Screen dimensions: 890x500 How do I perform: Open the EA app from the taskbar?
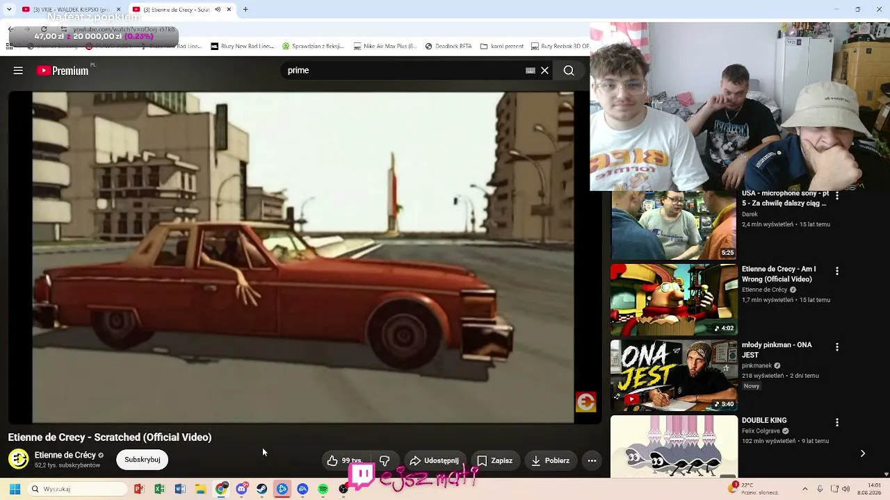point(302,489)
